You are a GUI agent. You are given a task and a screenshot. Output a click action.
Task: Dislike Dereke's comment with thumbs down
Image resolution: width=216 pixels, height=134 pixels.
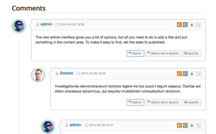click(x=185, y=74)
